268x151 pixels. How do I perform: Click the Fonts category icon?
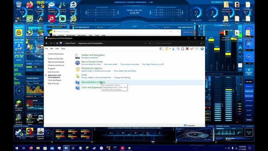(x=77, y=76)
